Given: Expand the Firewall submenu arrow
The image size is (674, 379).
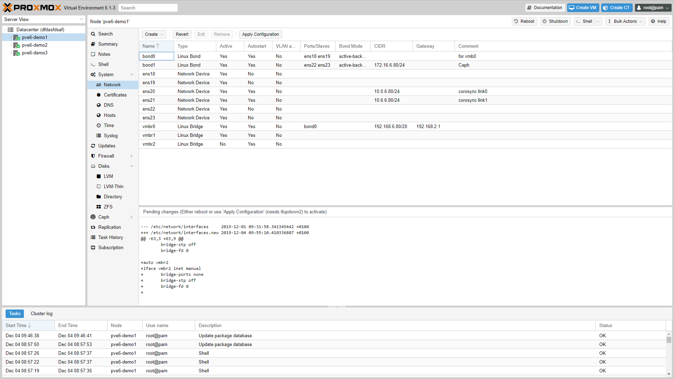Looking at the screenshot, I should click(x=132, y=156).
